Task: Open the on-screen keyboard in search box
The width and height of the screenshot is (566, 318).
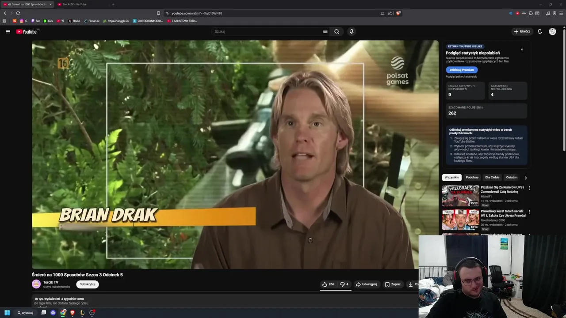Action: 325,31
